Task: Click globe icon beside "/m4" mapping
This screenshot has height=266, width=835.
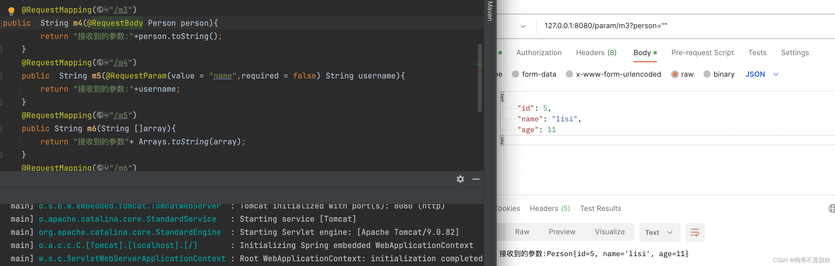Action: 100,63
